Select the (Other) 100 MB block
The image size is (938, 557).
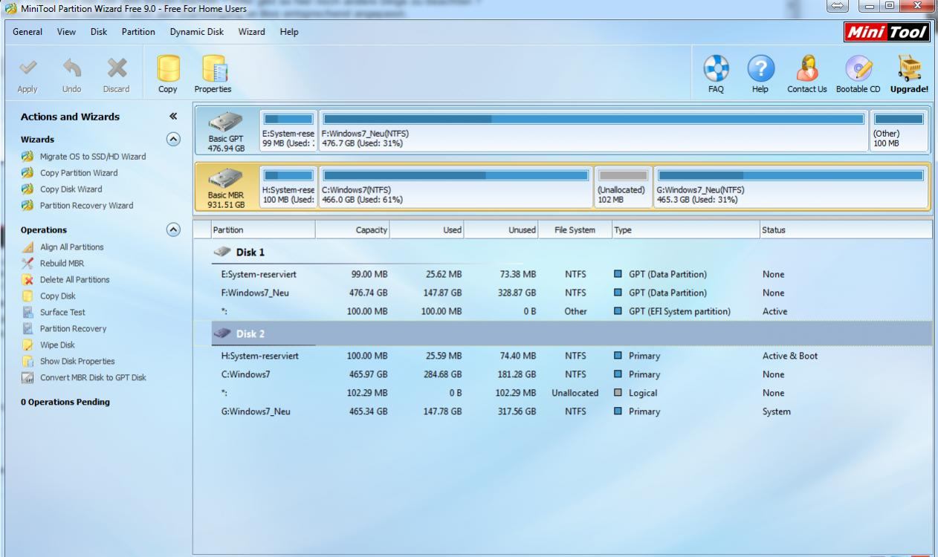[x=899, y=131]
